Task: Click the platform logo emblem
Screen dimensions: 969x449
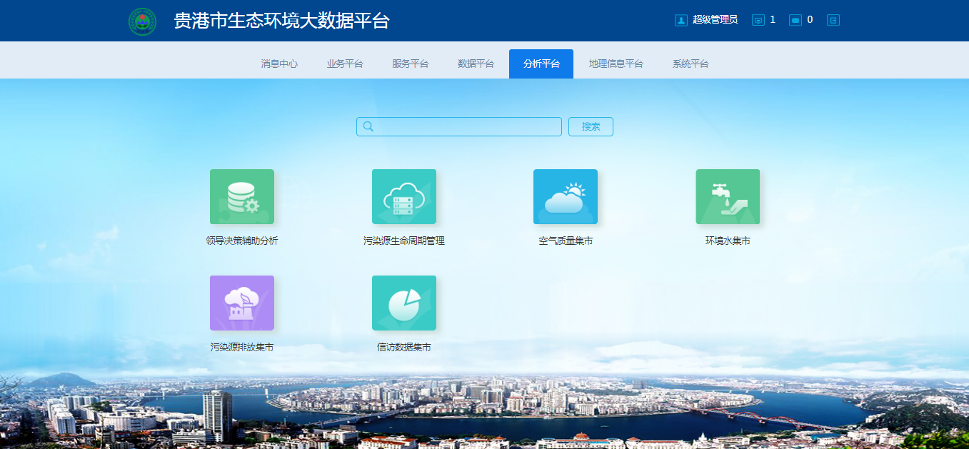Action: coord(142,21)
